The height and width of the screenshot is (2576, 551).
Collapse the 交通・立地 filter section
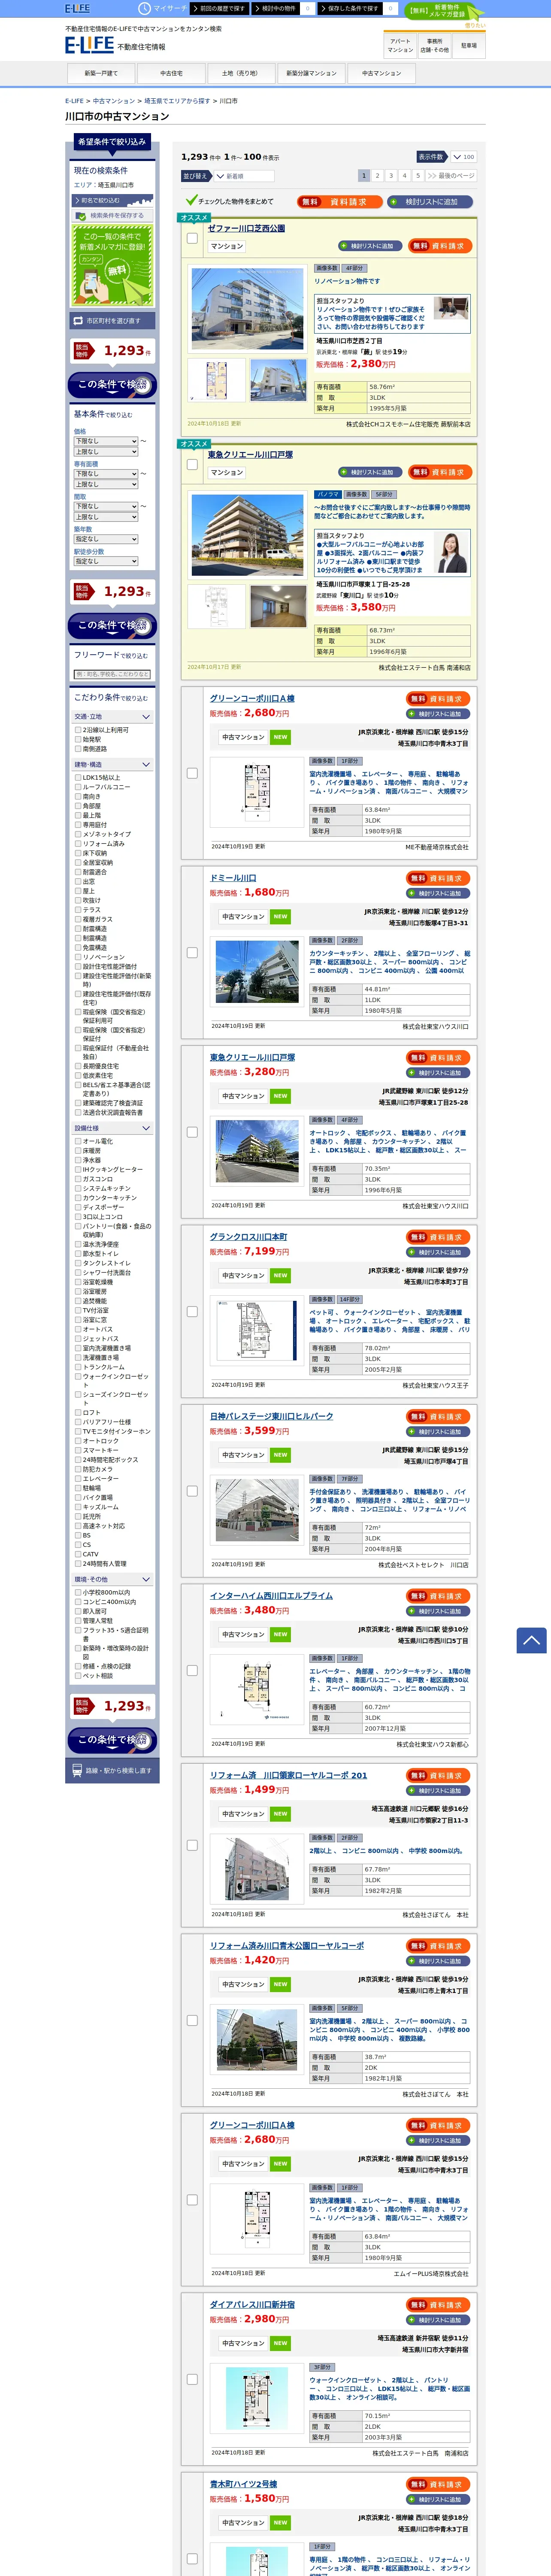click(x=112, y=717)
